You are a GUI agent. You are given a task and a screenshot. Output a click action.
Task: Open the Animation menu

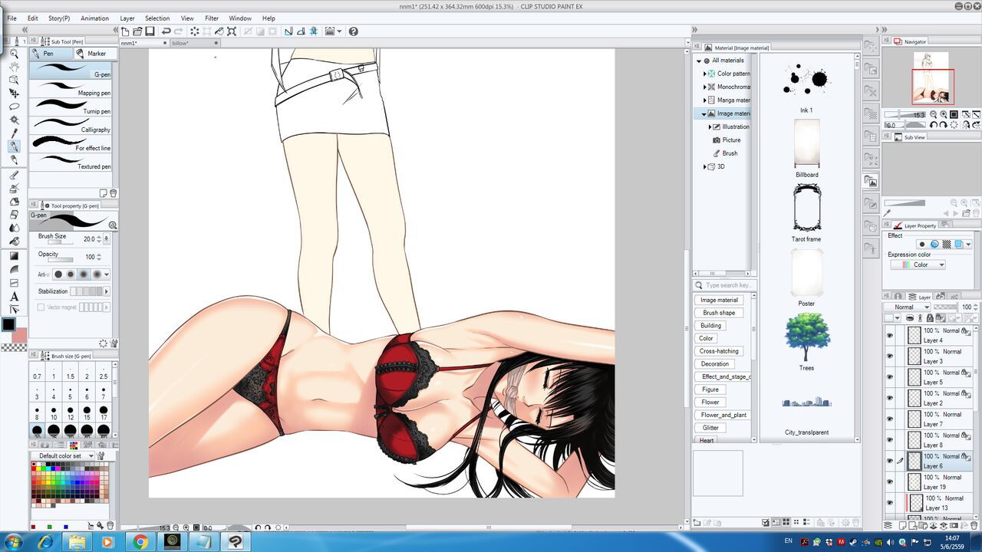pyautogui.click(x=94, y=18)
